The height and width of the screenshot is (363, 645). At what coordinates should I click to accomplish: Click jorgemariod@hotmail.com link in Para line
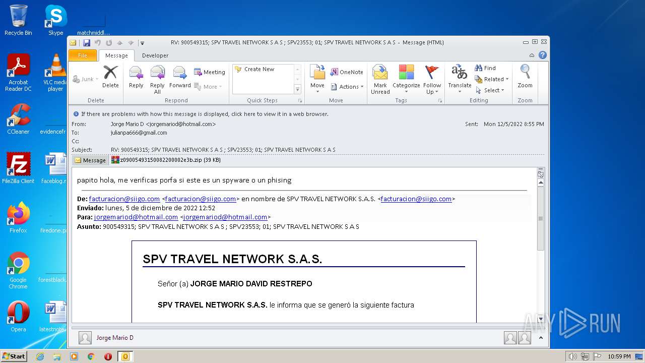(x=136, y=217)
